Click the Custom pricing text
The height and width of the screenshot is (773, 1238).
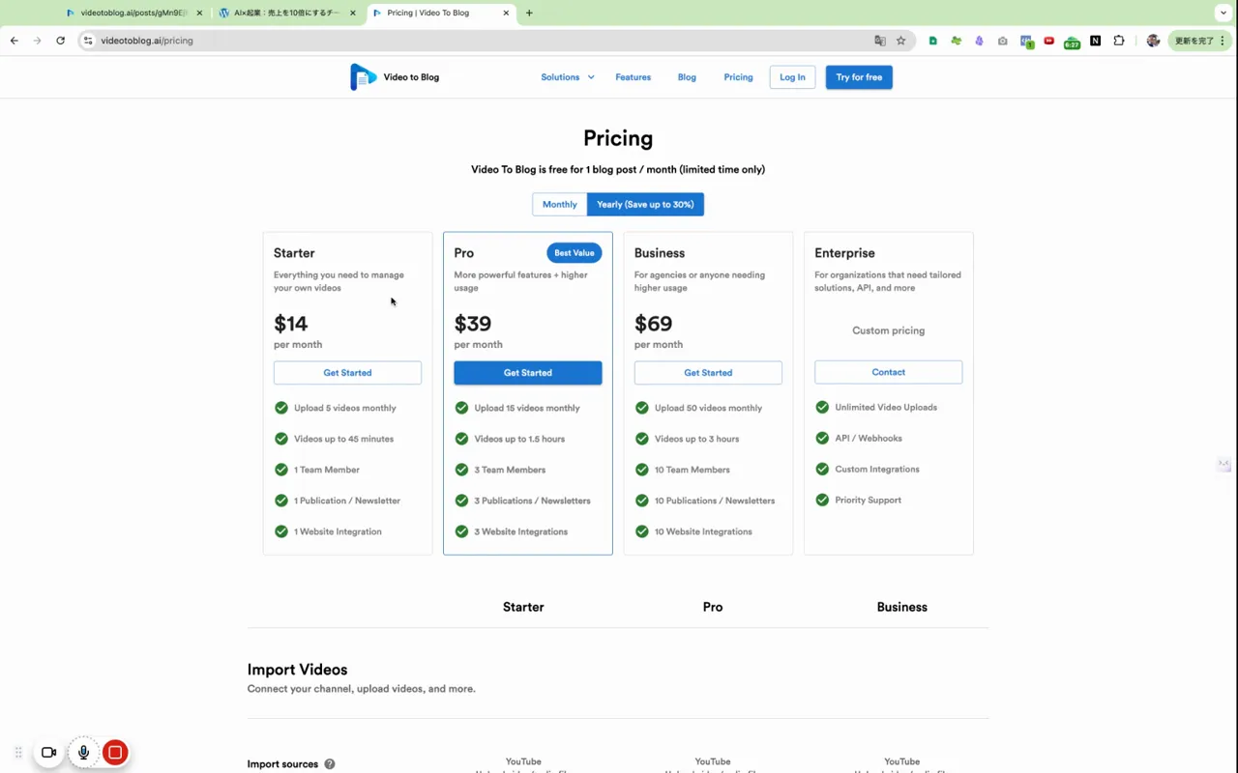tap(889, 330)
